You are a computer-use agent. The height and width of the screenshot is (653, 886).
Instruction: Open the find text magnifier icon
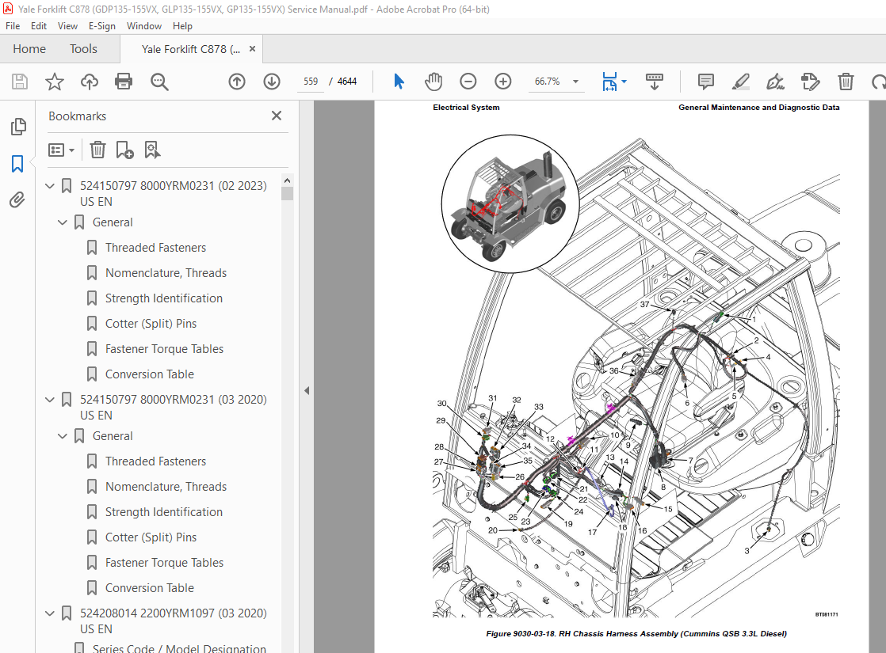pos(159,82)
